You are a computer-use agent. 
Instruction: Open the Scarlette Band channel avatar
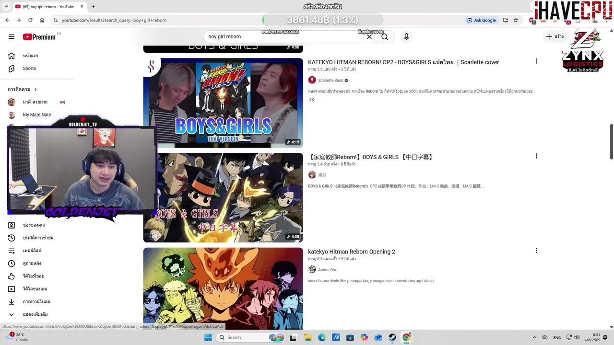[312, 80]
